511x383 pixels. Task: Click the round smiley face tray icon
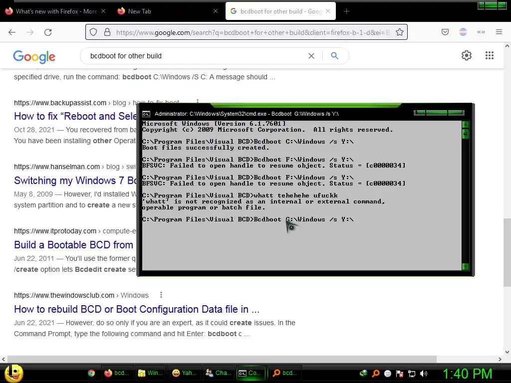(388, 374)
